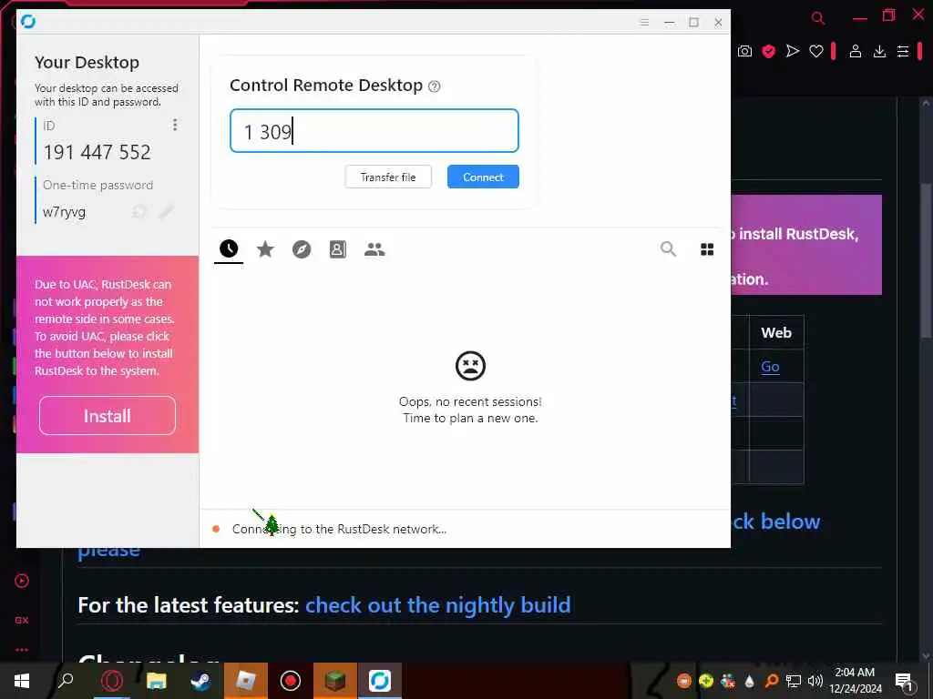This screenshot has width=933, height=699.
Task: Open GX Corner in Opera sidebar
Action: 22,620
